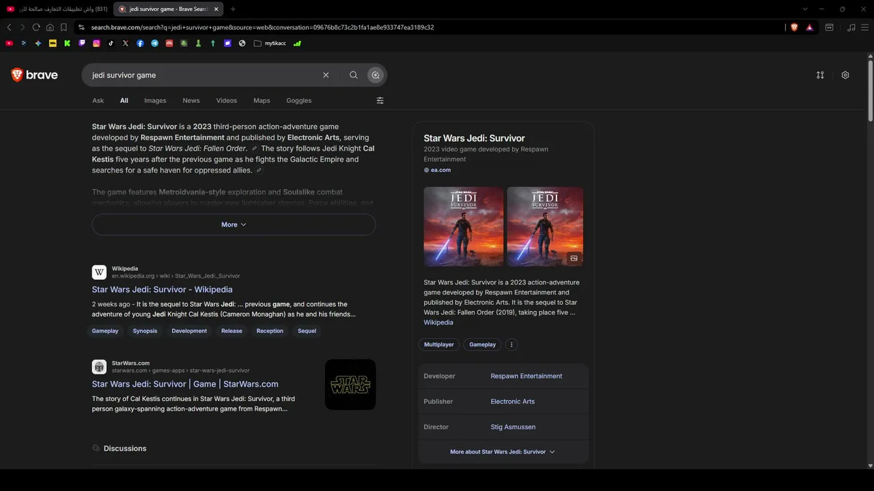The height and width of the screenshot is (491, 874).
Task: Submit search with the magnifier icon
Action: 354,75
